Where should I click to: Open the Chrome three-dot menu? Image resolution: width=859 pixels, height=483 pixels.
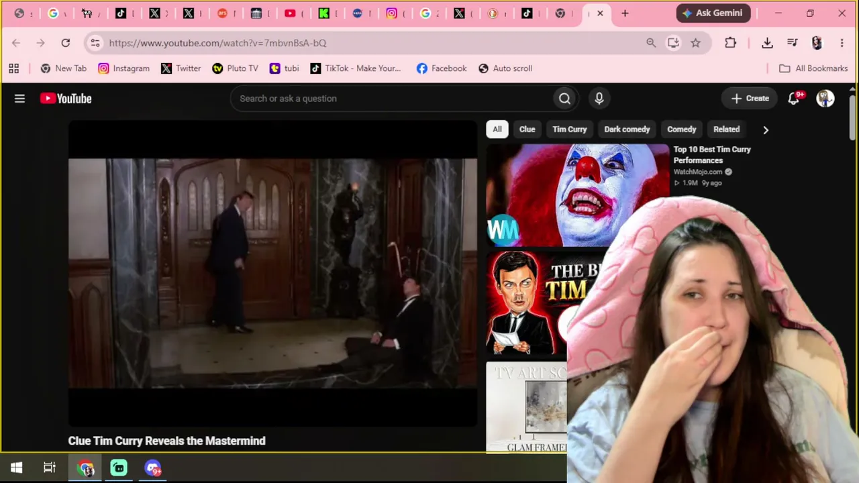click(x=842, y=43)
